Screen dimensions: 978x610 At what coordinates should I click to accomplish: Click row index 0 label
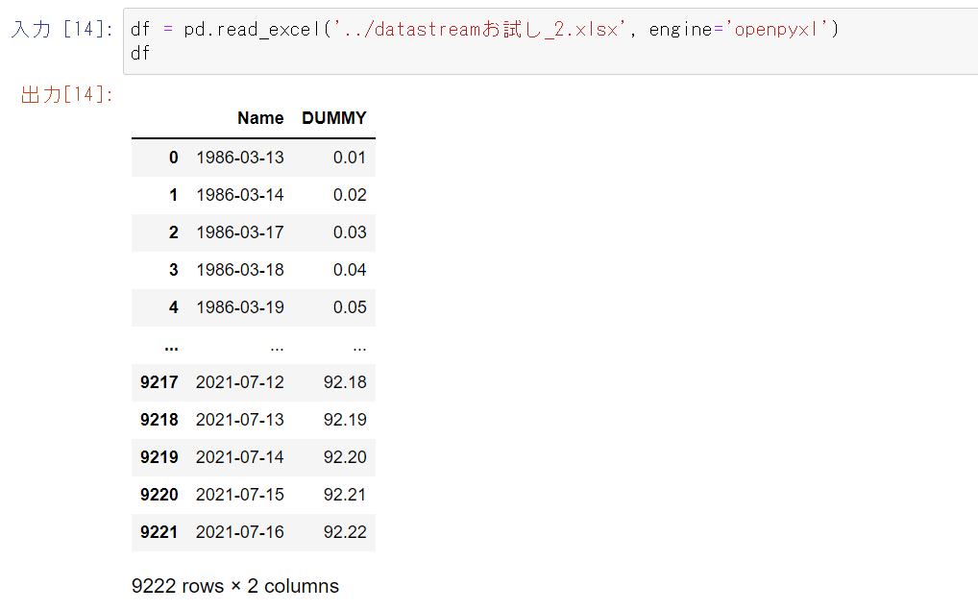(173, 157)
